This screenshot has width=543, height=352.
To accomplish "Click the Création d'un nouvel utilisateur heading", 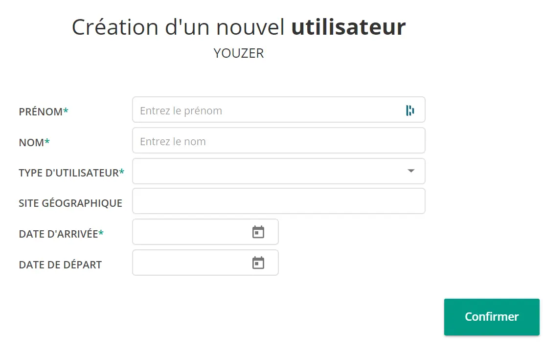I will point(239,27).
